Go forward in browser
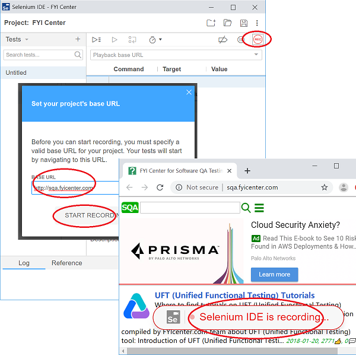Viewport: 356px width, 356px height. point(145,187)
